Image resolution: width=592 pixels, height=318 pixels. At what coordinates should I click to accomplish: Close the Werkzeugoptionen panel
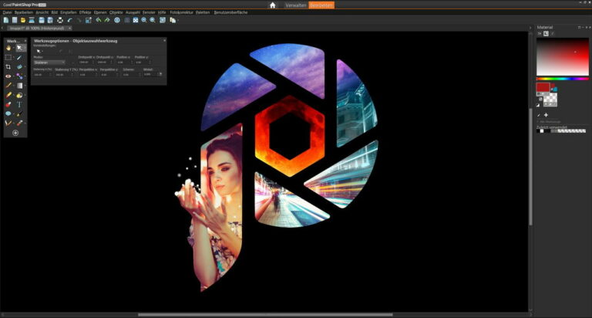(x=164, y=40)
